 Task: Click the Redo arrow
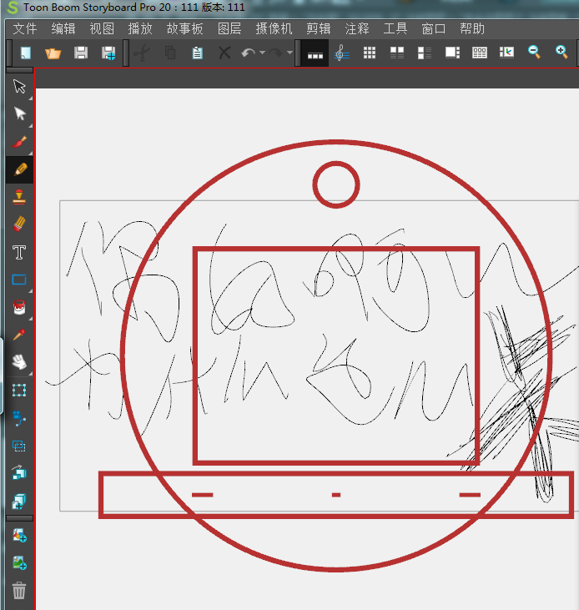click(x=275, y=53)
